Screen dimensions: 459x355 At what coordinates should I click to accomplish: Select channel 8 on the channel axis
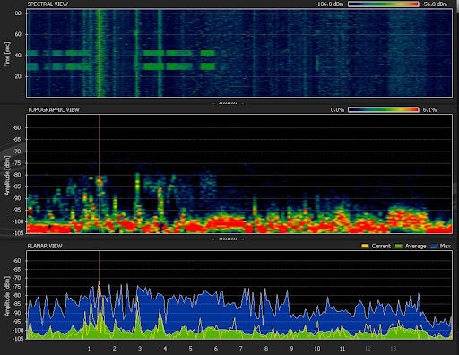tap(266, 348)
